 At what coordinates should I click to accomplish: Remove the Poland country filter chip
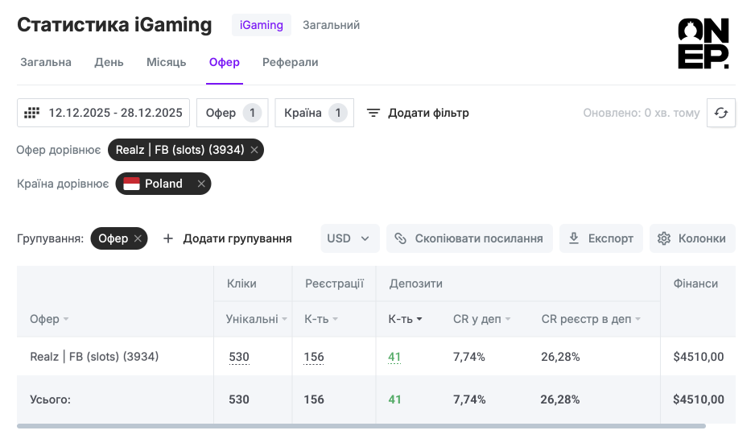(x=201, y=184)
